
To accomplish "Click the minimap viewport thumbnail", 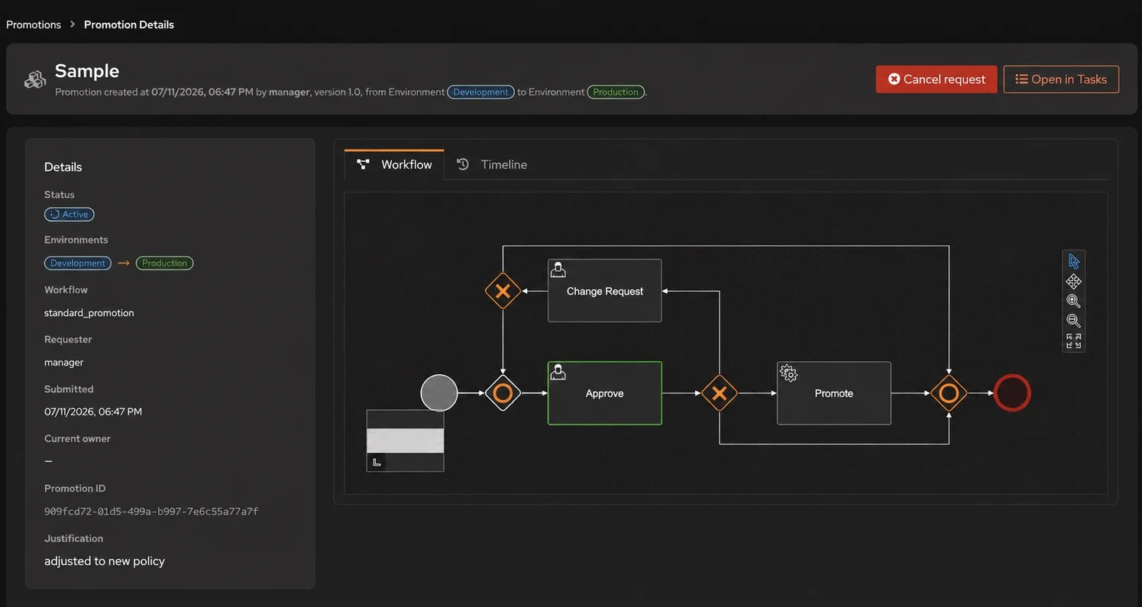I will [406, 441].
